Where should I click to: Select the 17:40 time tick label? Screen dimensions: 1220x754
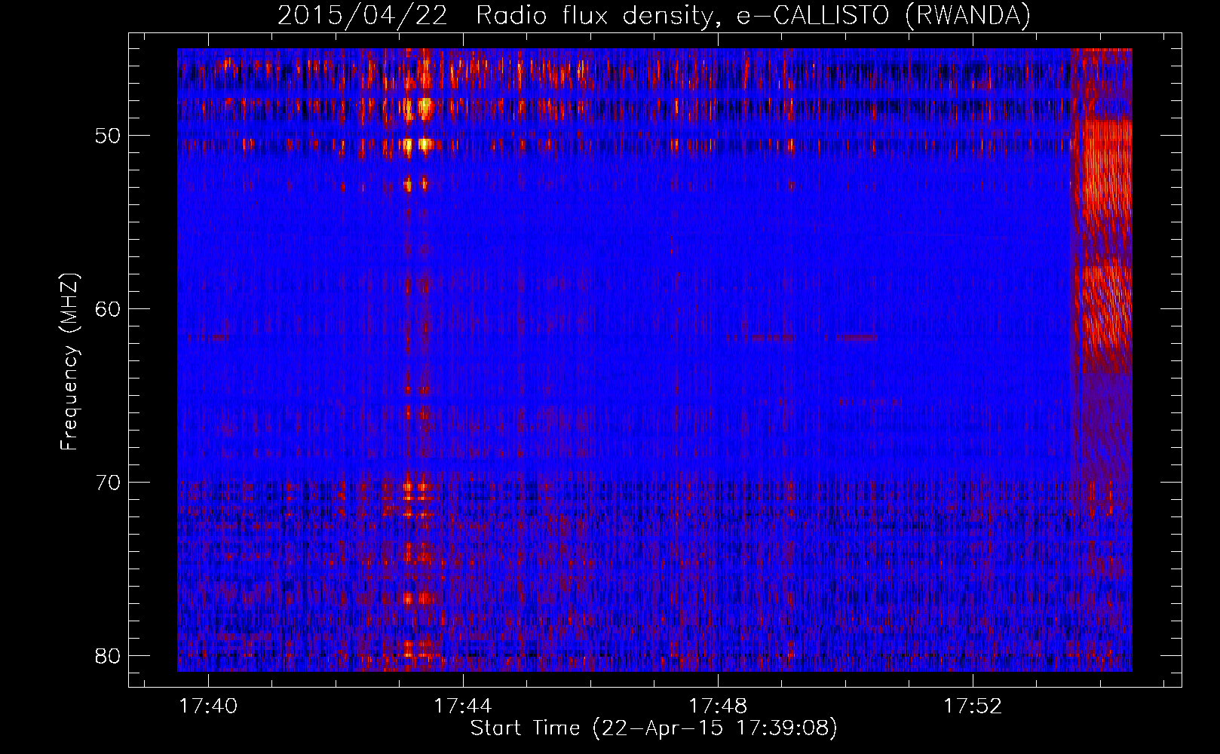(x=208, y=706)
